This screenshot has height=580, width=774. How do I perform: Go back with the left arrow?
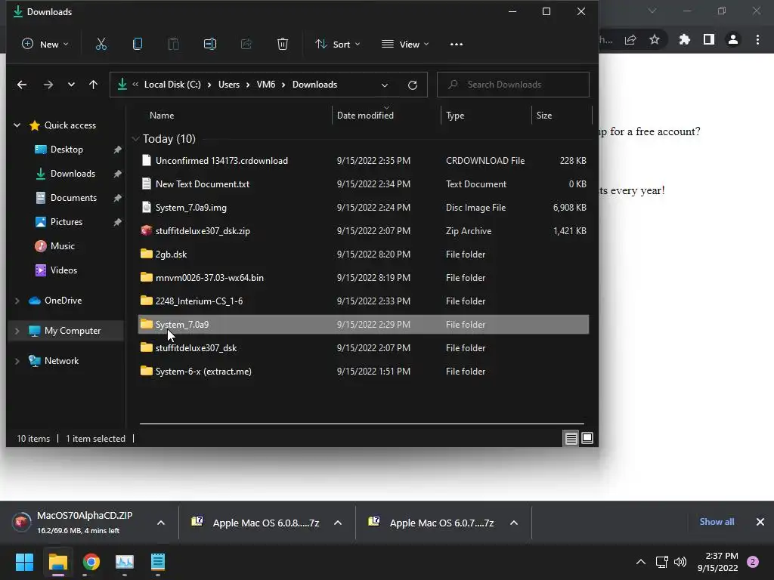22,85
